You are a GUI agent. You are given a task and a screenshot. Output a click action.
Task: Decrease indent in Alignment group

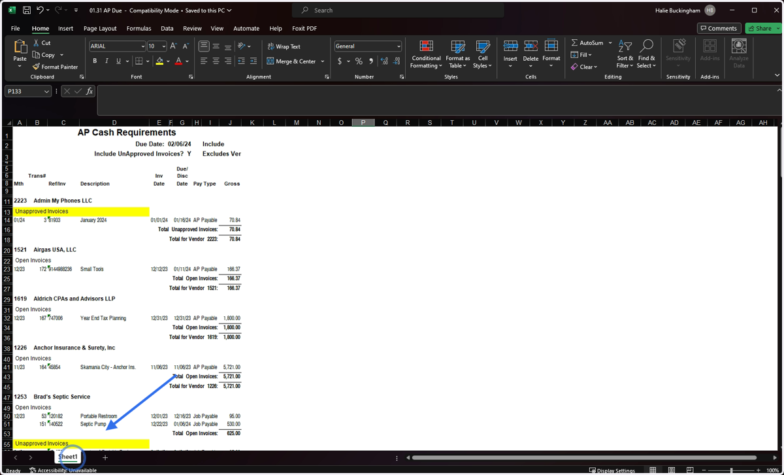(x=241, y=61)
